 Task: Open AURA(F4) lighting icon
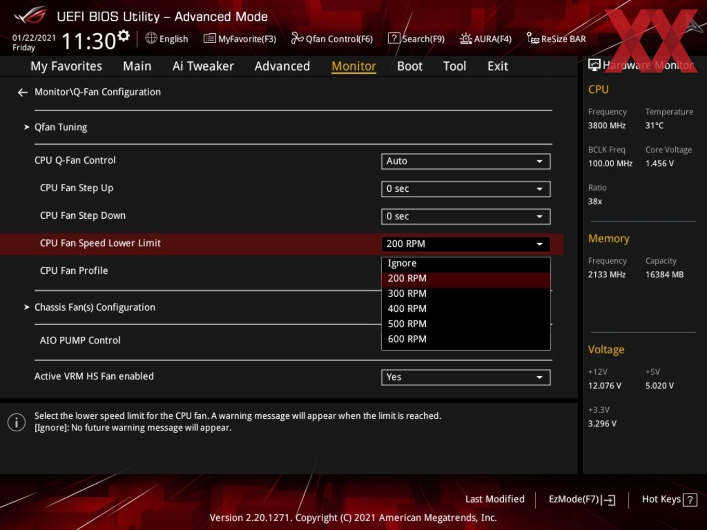pos(466,38)
